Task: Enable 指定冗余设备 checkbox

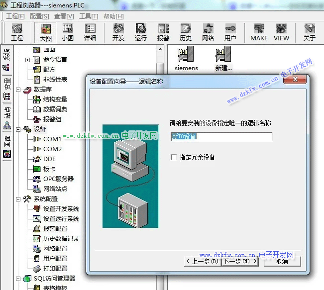Action: [174, 157]
